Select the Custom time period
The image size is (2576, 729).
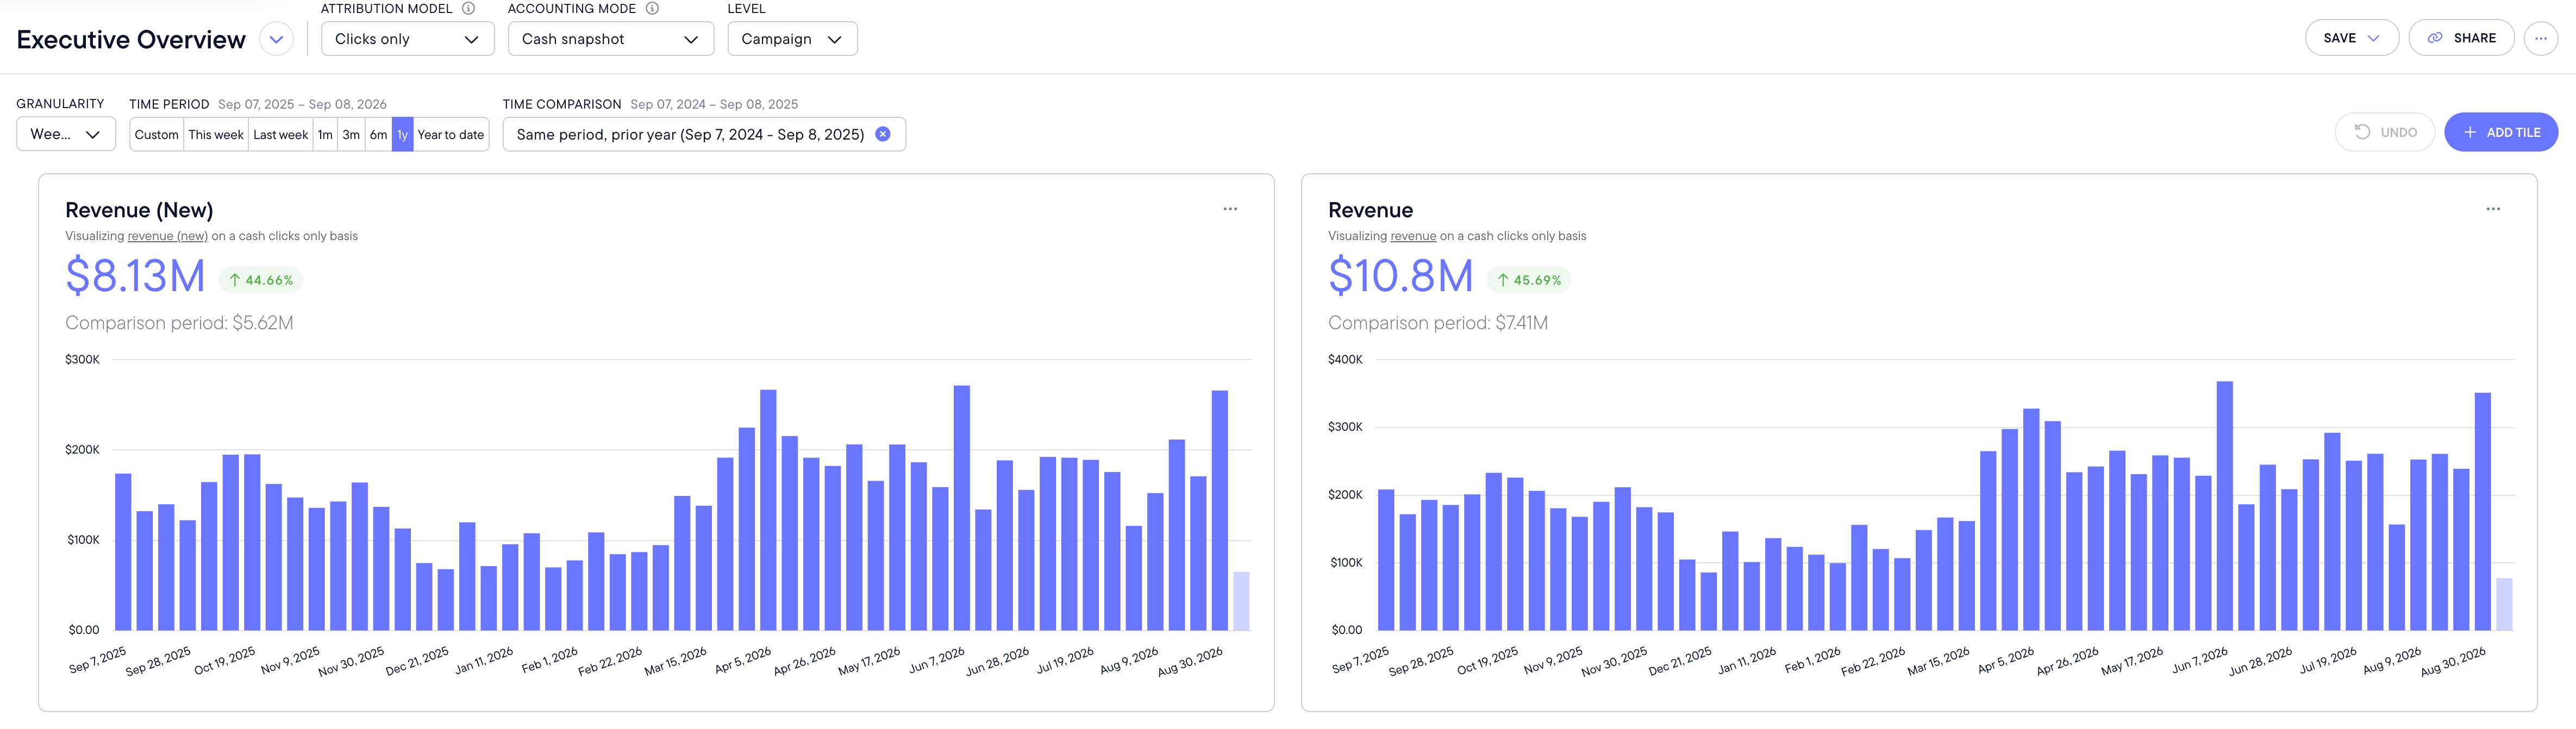pyautogui.click(x=156, y=134)
